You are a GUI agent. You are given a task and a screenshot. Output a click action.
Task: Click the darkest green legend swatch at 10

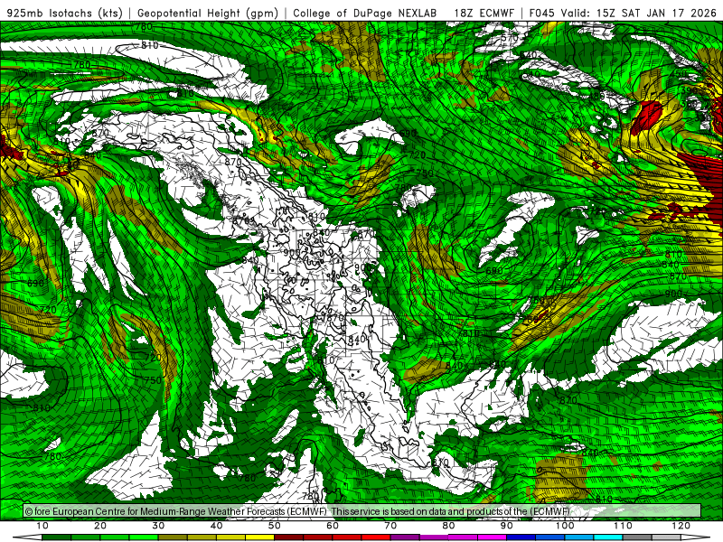tap(56, 537)
